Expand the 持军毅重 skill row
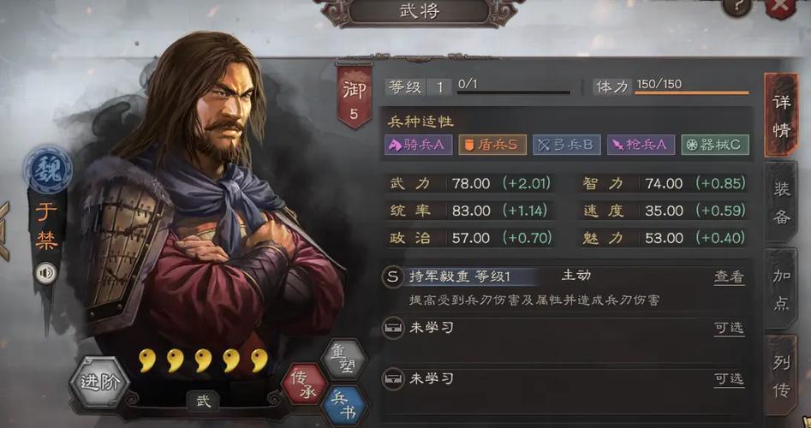Image resolution: width=811 pixels, height=428 pixels. (x=564, y=276)
